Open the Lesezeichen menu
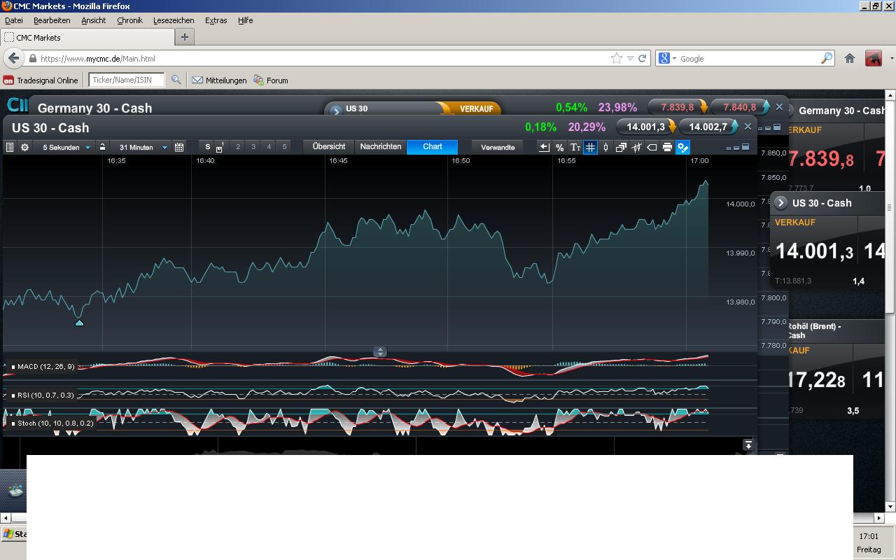 click(x=174, y=20)
